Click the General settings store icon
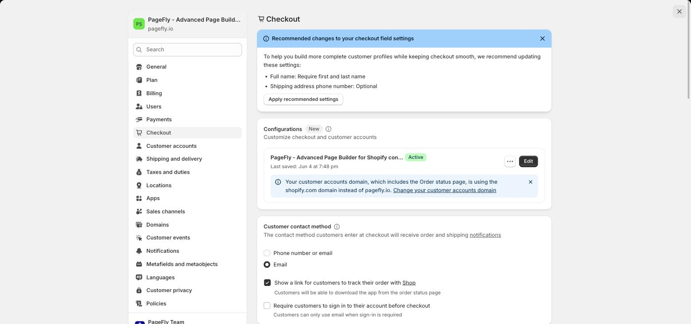Image resolution: width=691 pixels, height=324 pixels. click(x=139, y=67)
